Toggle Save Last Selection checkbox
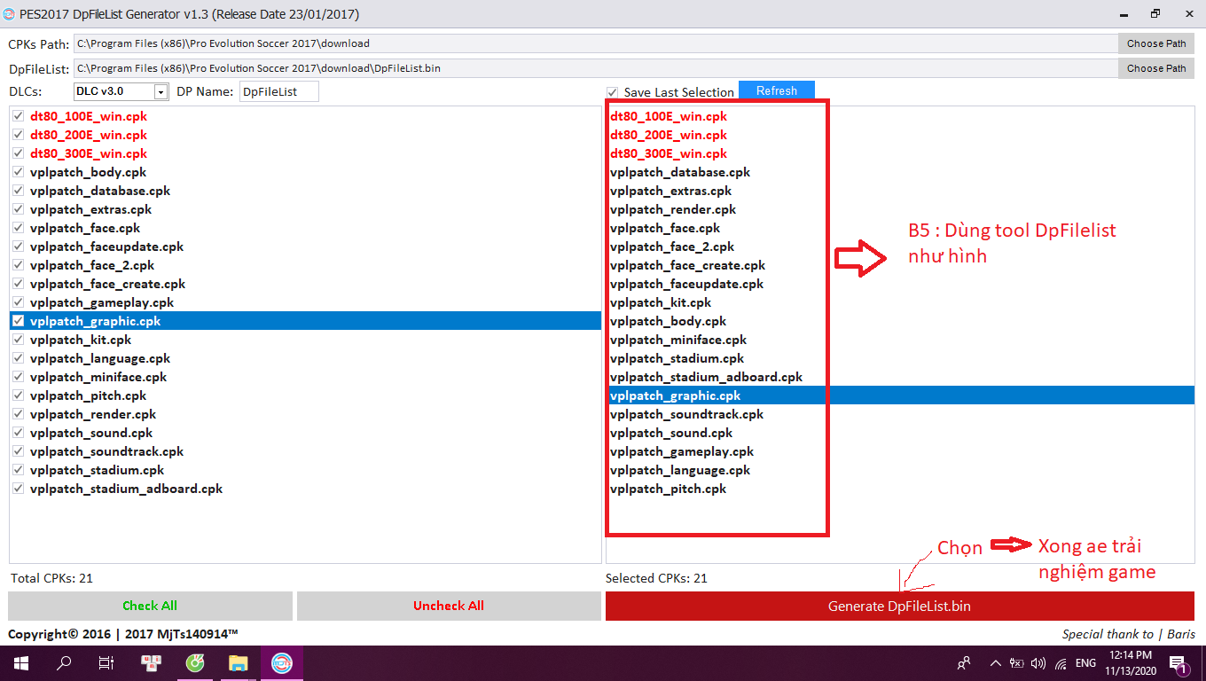Image resolution: width=1206 pixels, height=681 pixels. 612,92
